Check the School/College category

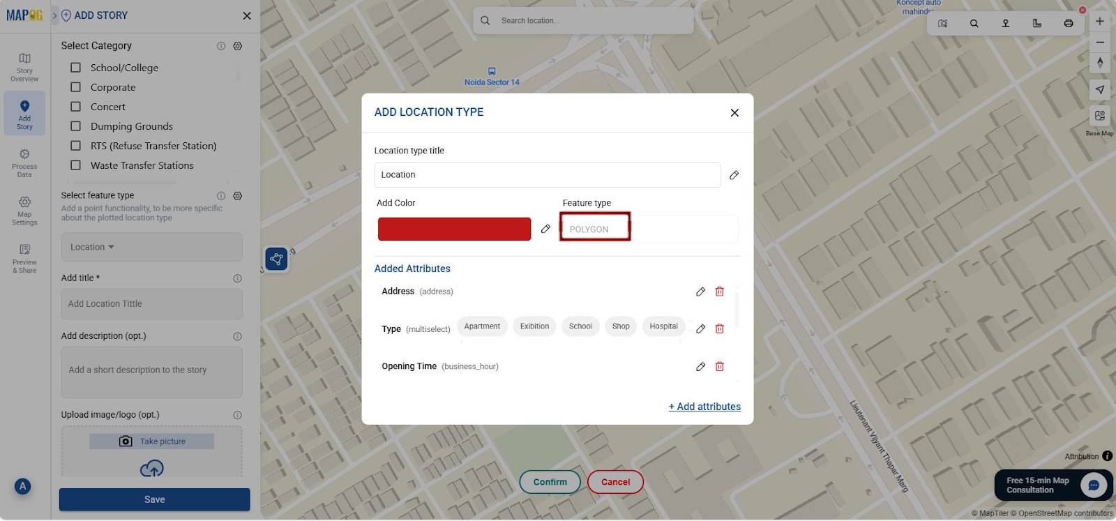(76, 68)
